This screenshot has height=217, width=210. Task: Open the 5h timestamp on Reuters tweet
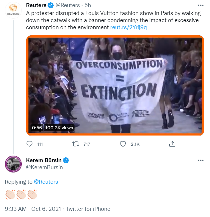[x=88, y=5]
